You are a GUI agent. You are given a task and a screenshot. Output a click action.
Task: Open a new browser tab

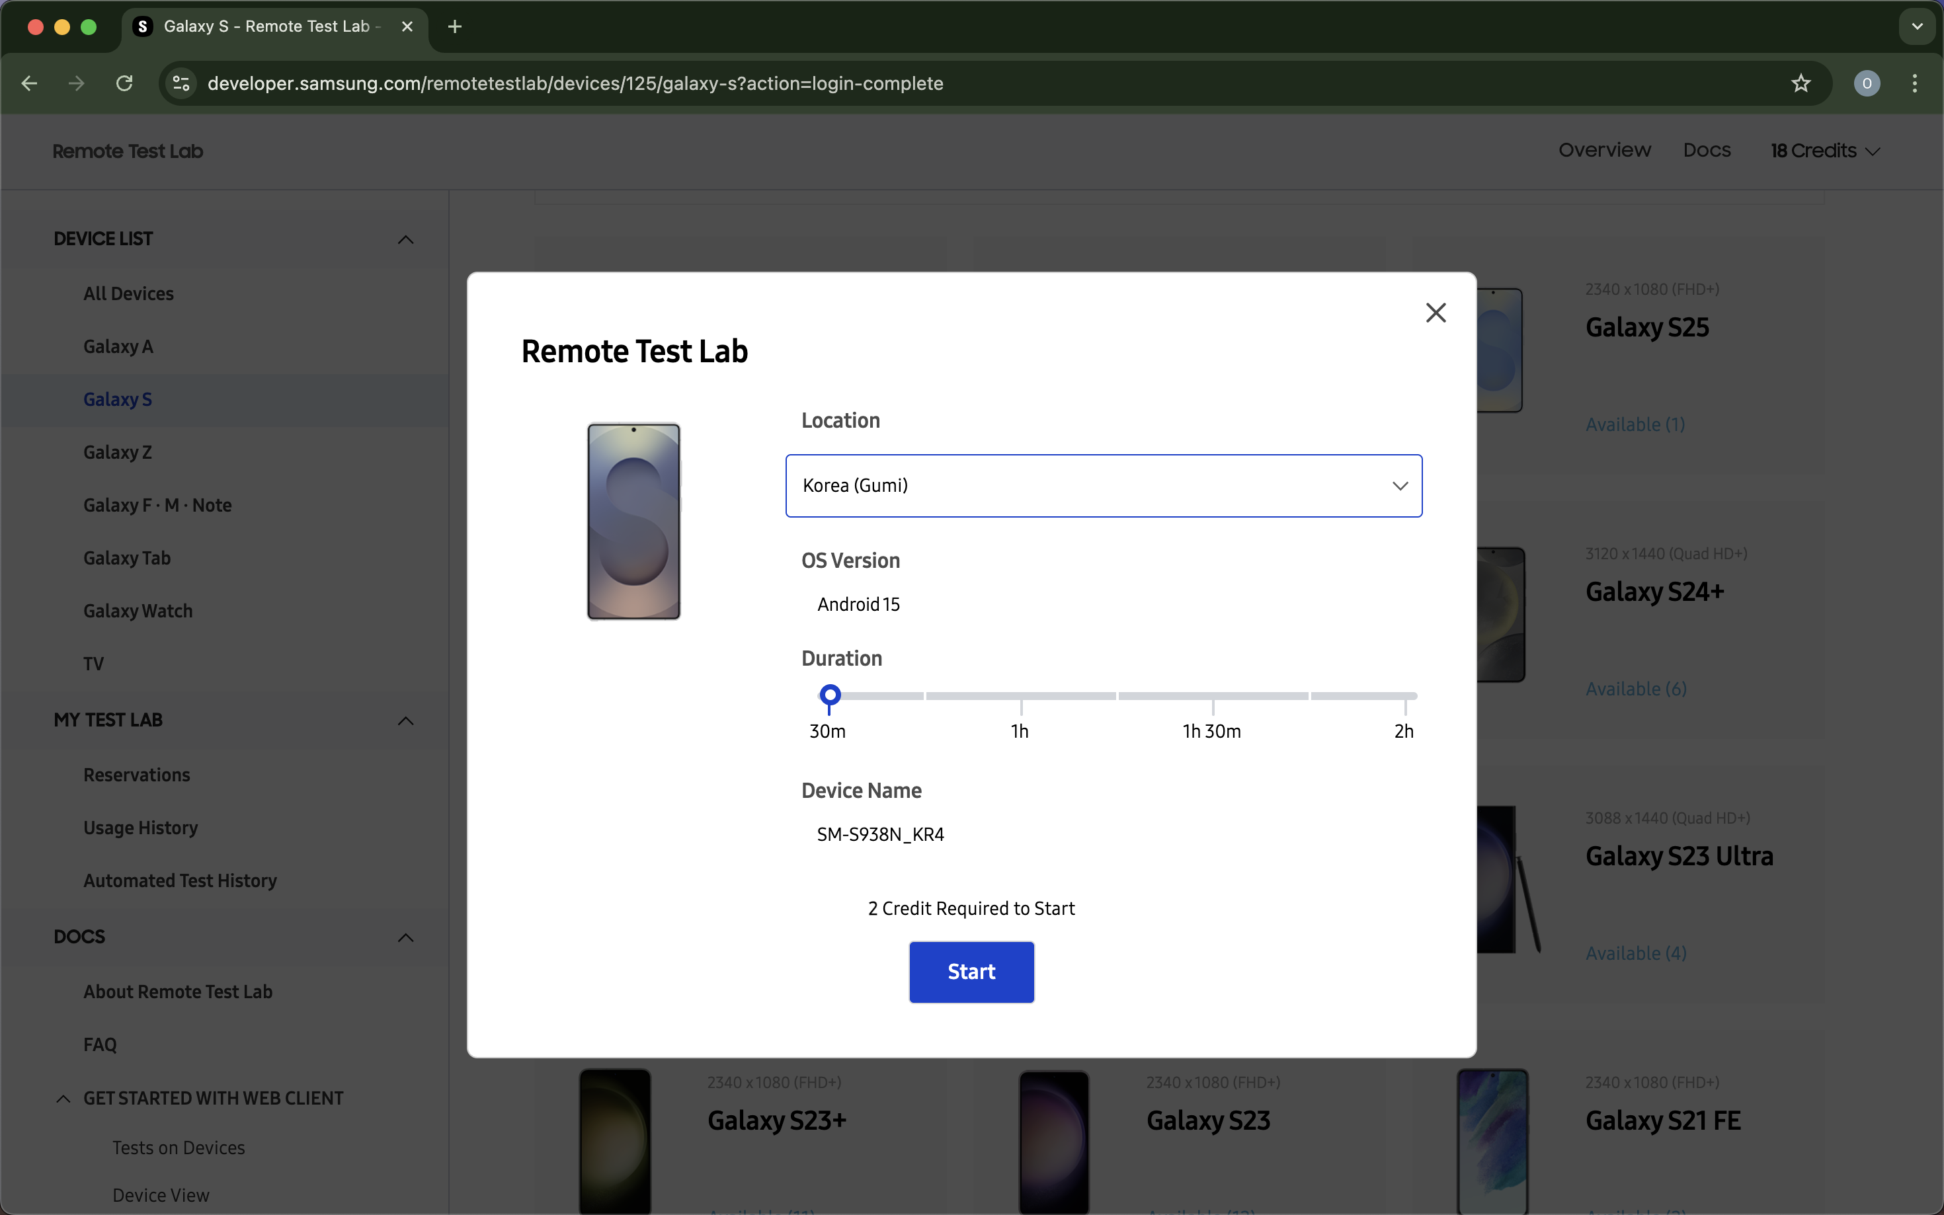tap(455, 26)
